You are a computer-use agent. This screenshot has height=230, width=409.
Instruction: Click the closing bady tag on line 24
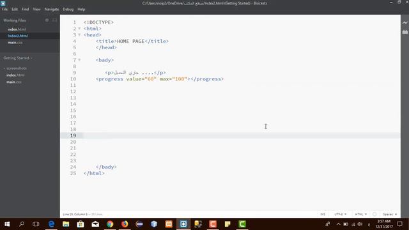[x=106, y=167]
